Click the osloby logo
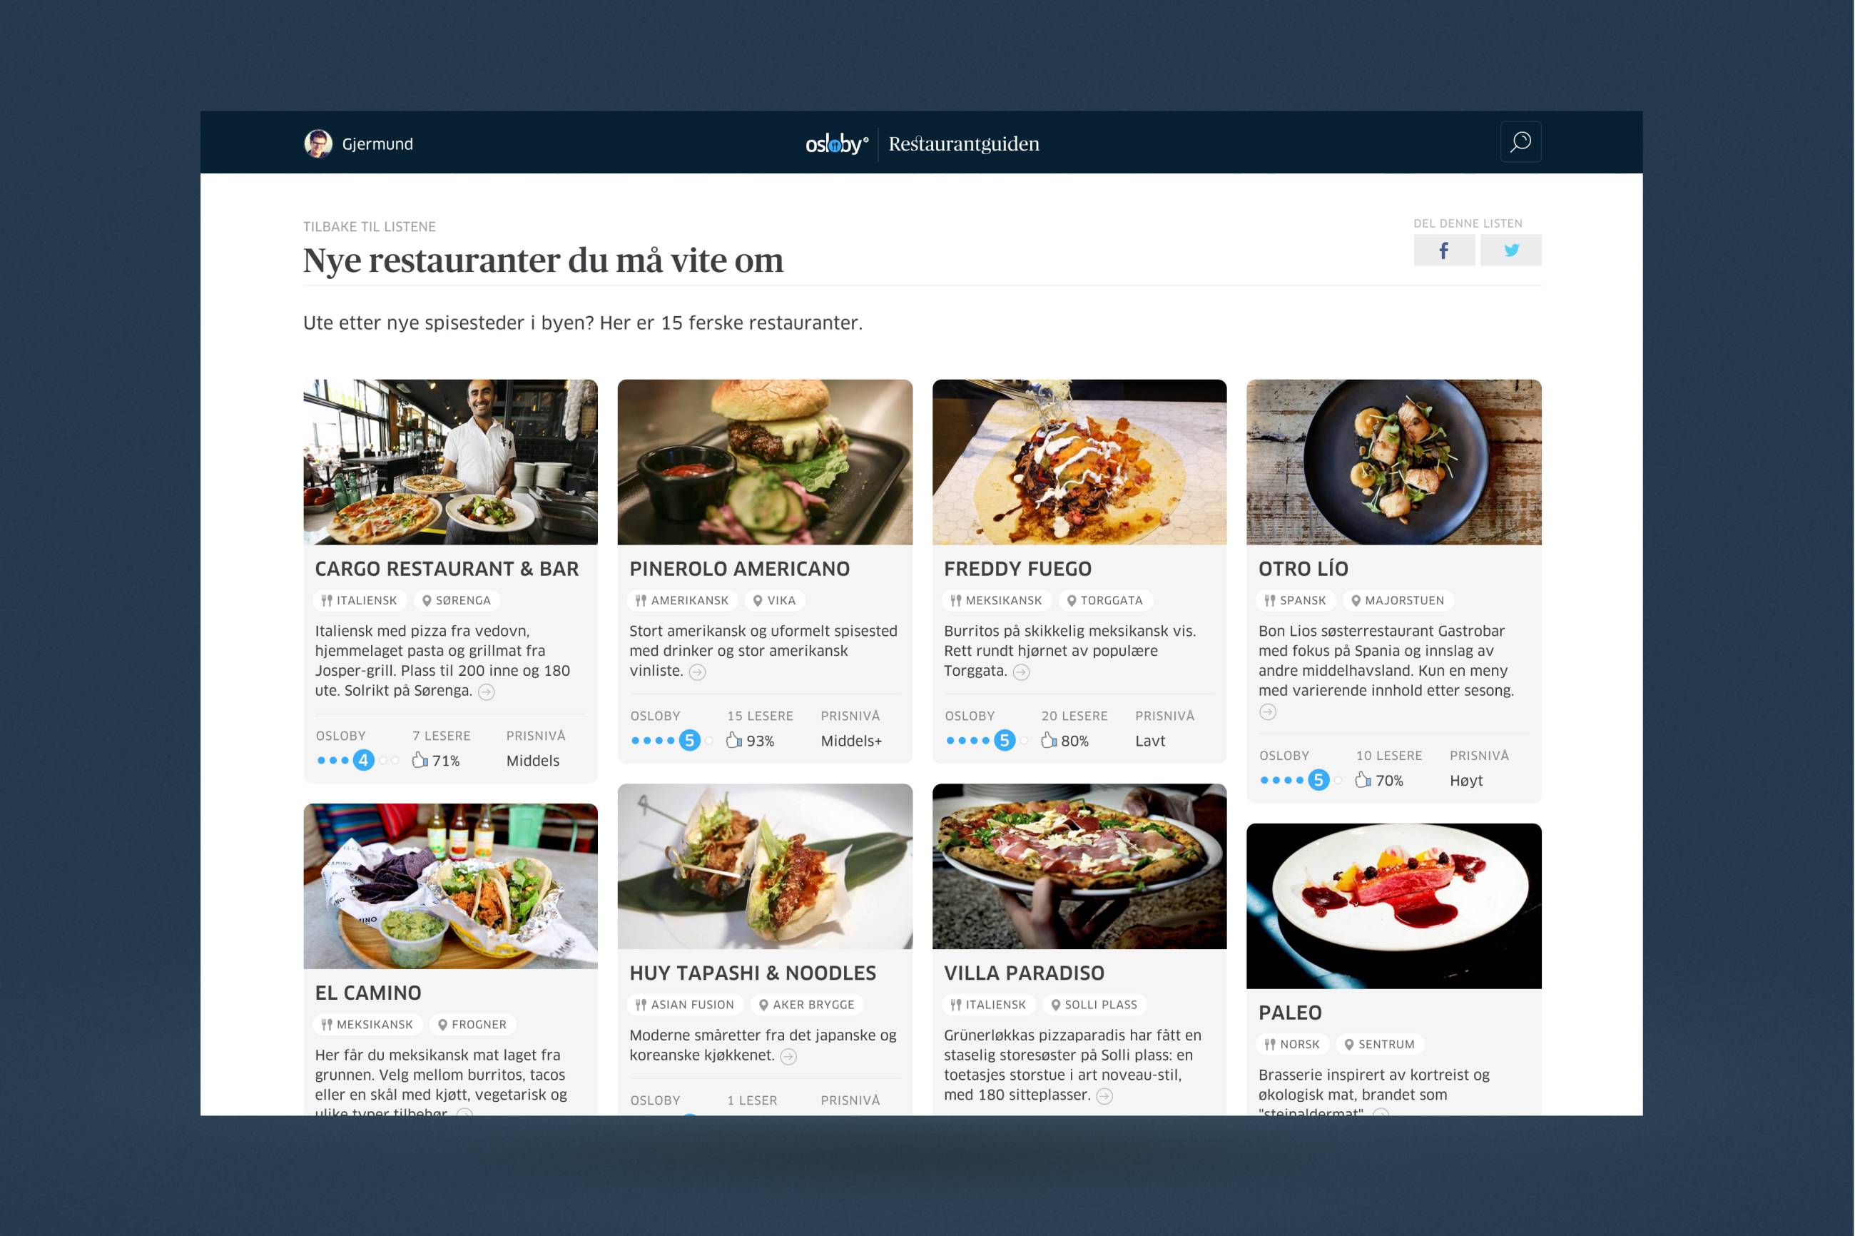 click(836, 143)
